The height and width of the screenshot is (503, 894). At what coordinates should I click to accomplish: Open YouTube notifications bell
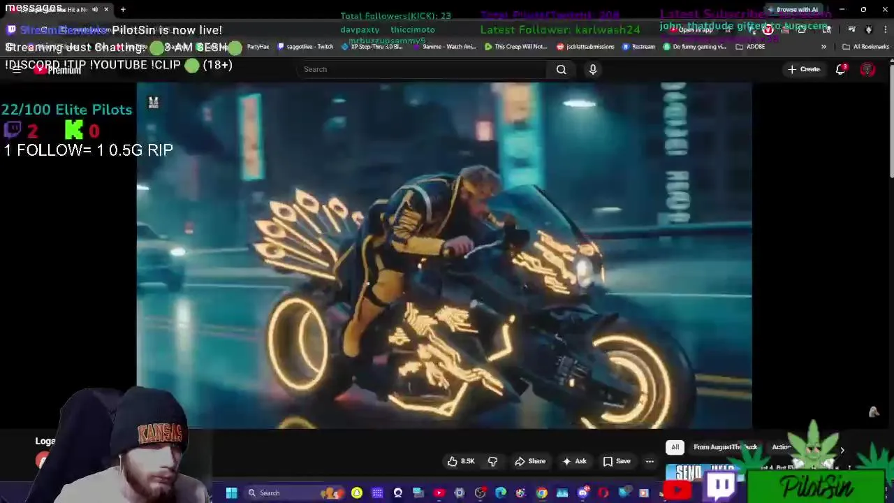tap(841, 69)
